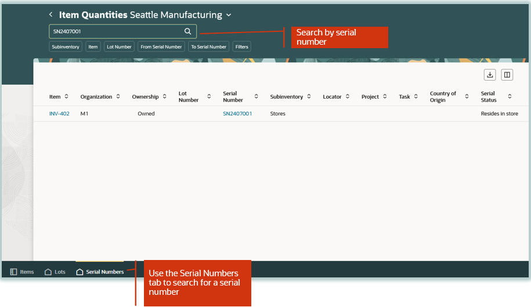Sort by Item column arrows

66,96
